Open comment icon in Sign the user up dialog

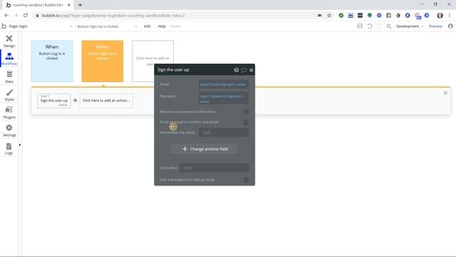(244, 70)
